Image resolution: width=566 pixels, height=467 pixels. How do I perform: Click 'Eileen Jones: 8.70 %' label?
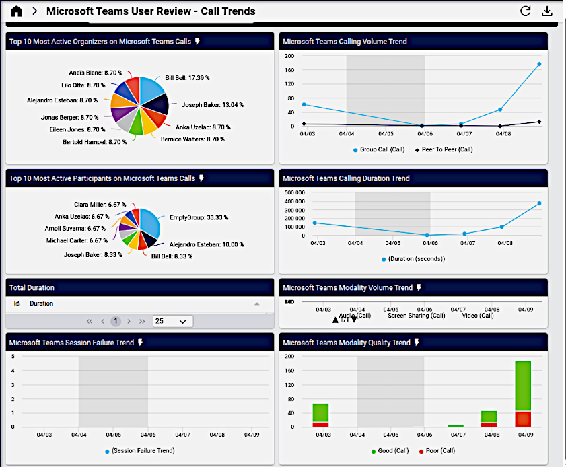77,129
